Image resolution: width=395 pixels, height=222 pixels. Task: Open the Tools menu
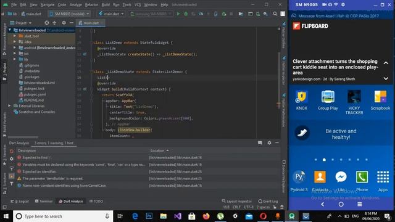pyautogui.click(x=127, y=4)
